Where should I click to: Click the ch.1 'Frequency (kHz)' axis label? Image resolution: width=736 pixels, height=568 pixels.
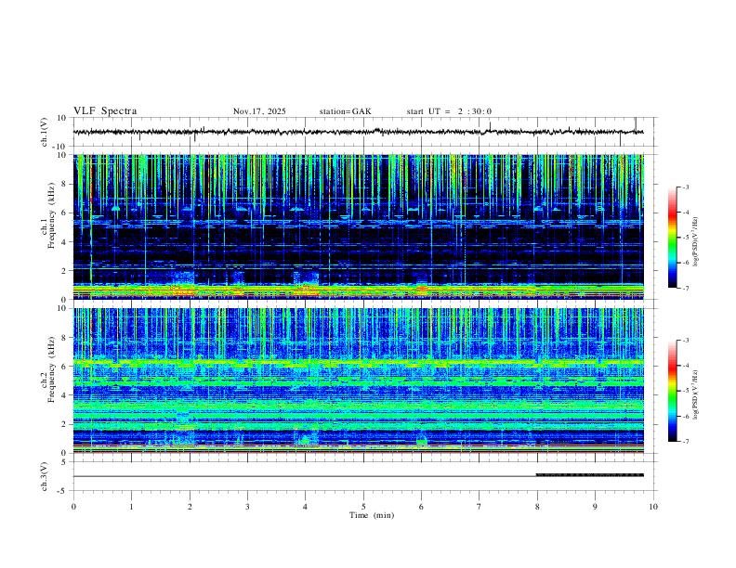click(52, 216)
